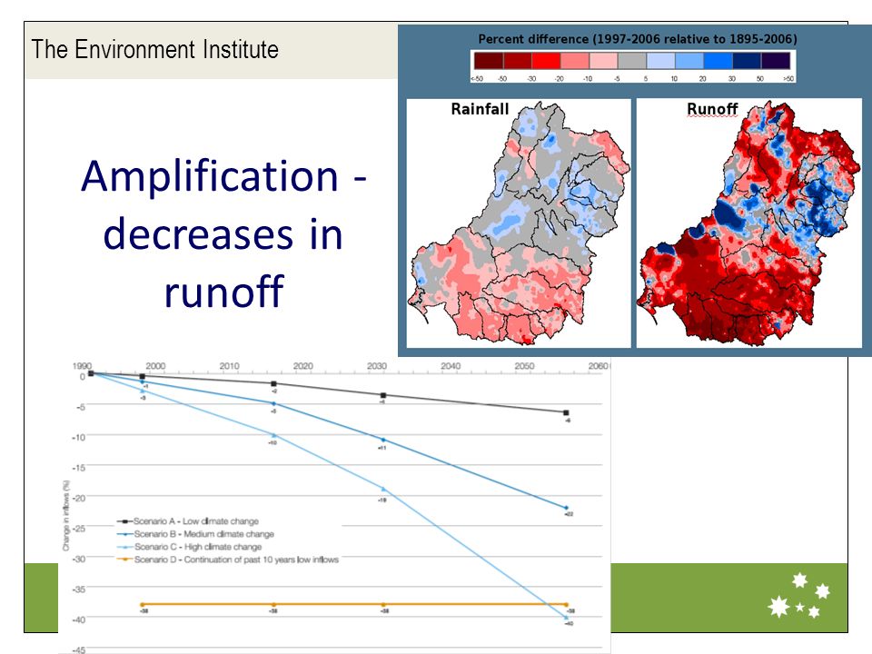Click 'The Environment Institute' header text
872x654 pixels.
(x=154, y=49)
